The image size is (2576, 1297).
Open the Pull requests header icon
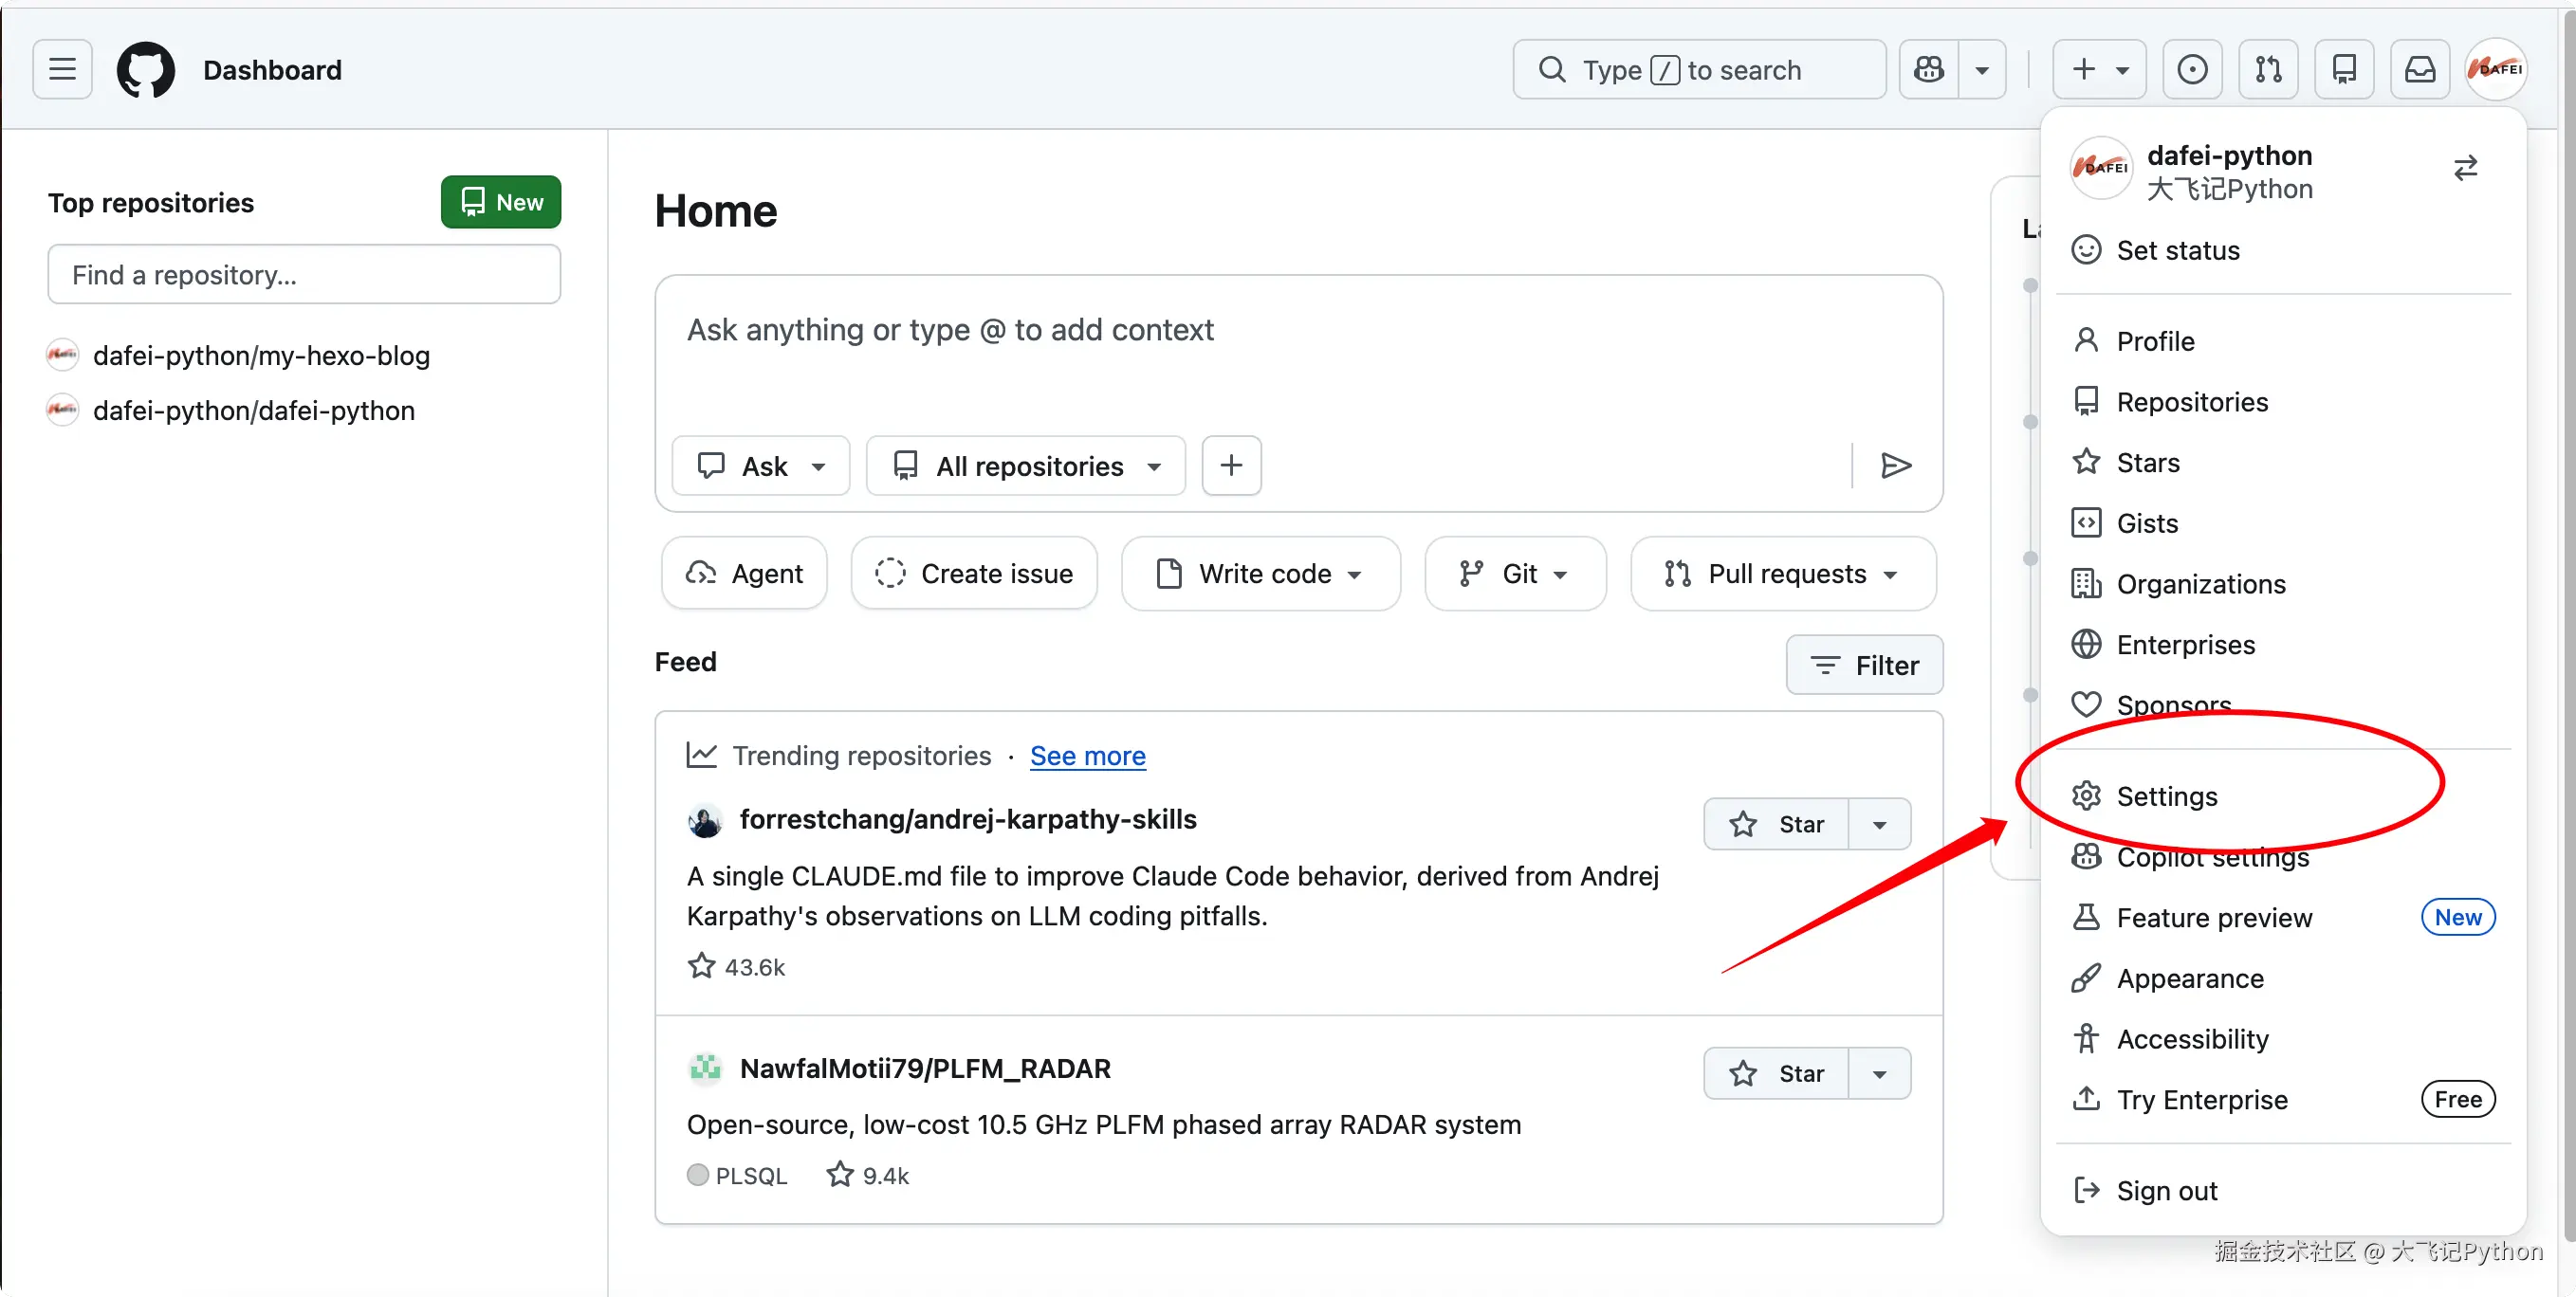[2267, 69]
